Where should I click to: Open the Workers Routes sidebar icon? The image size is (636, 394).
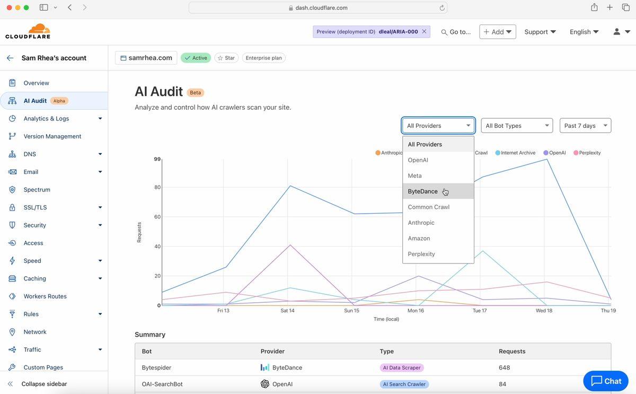(x=12, y=296)
